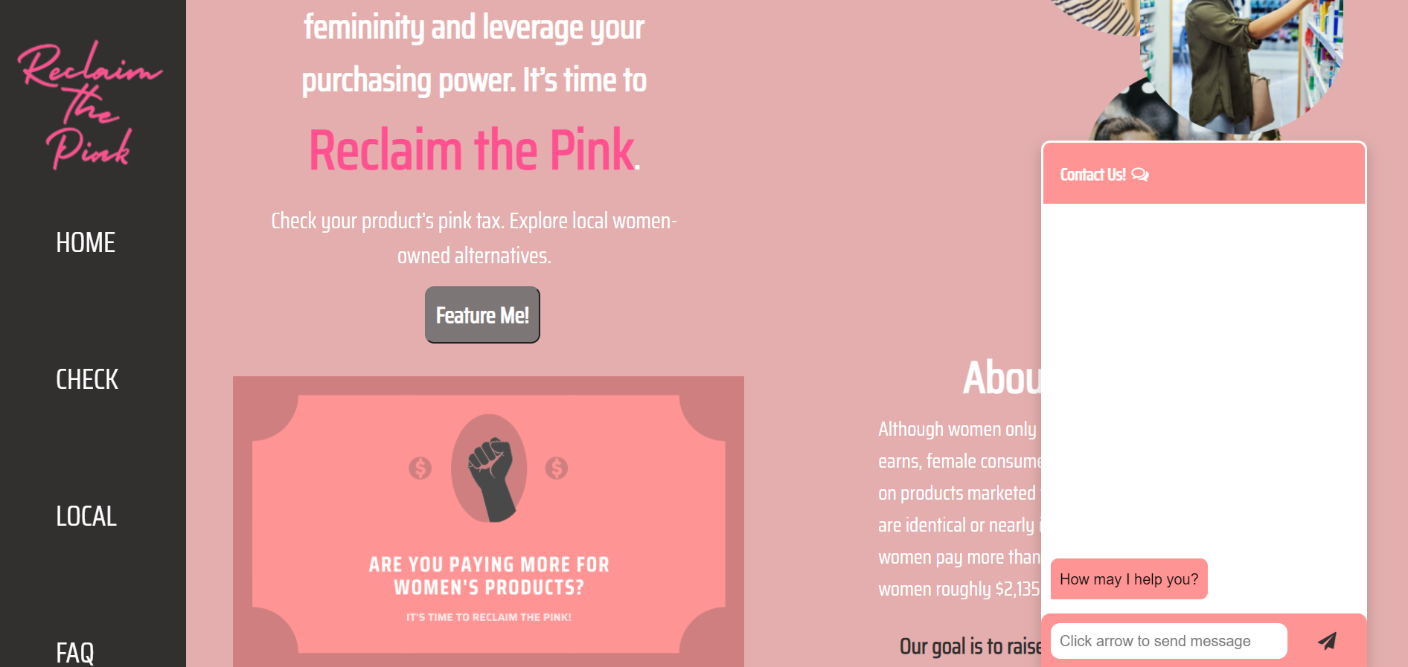Viewport: 1408px width, 667px height.
Task: Click the How may I help you message bubble
Action: [x=1127, y=579]
